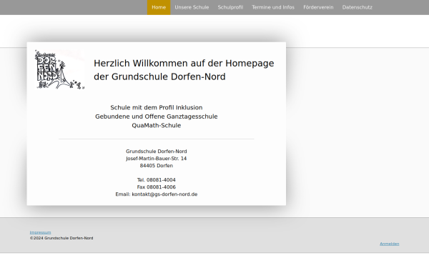The width and height of the screenshot is (429, 268).
Task: Click the welcome heading Herzlich Willkommen
Action: (184, 70)
